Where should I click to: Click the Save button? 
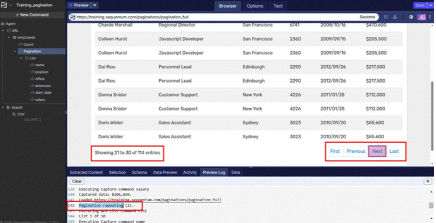[x=419, y=5]
